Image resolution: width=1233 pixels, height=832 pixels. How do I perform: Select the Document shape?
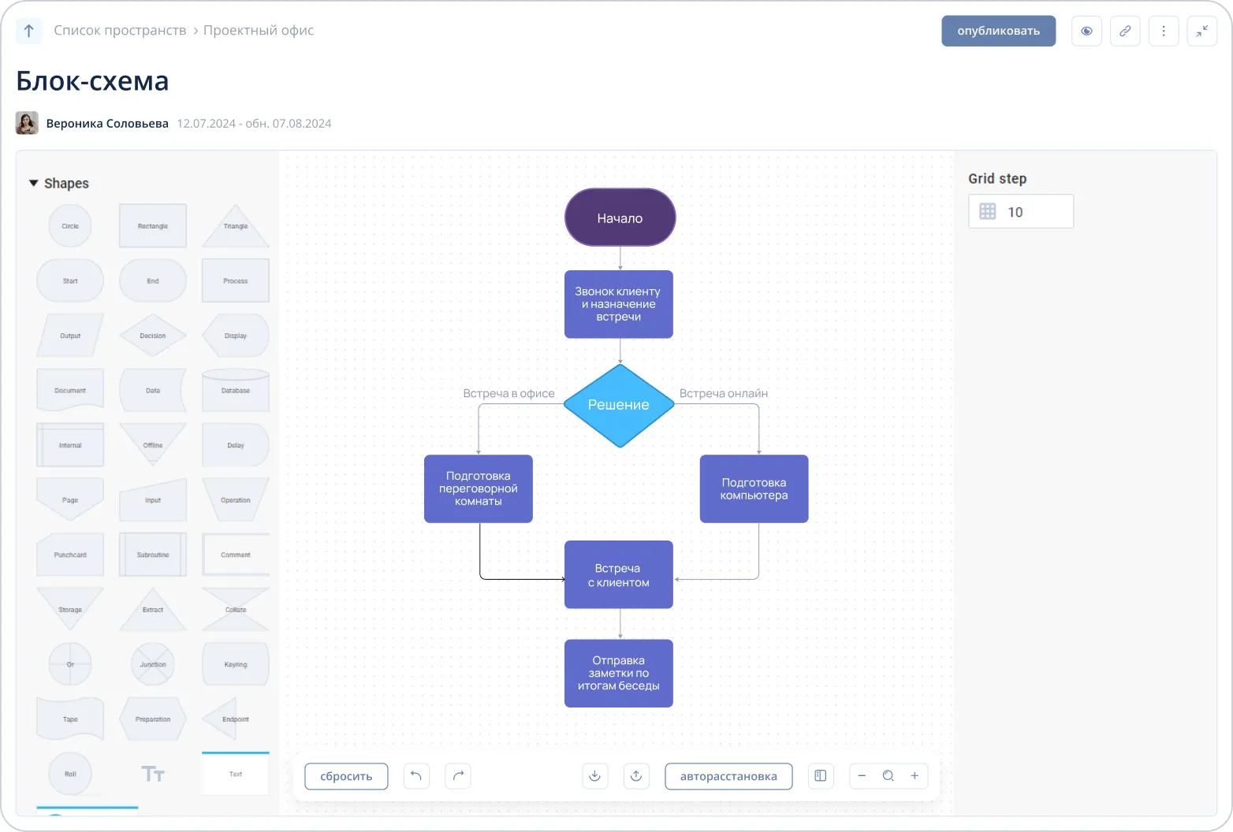[70, 390]
